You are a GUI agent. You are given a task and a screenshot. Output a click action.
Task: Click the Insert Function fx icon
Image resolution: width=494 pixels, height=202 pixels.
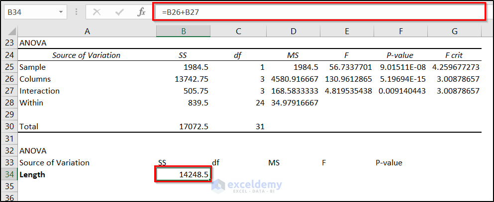coord(141,12)
